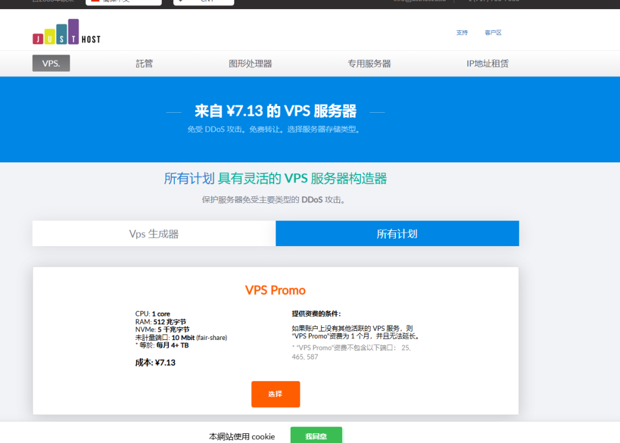Image resolution: width=620 pixels, height=443 pixels.
Task: Click the banner heading 来自 ¥7.13 的 VPS 服务器
Action: (275, 111)
